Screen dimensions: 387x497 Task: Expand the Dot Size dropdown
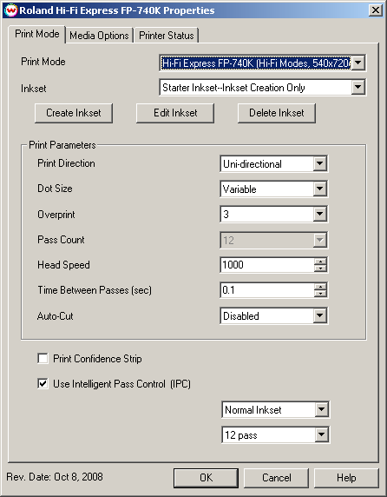point(320,189)
